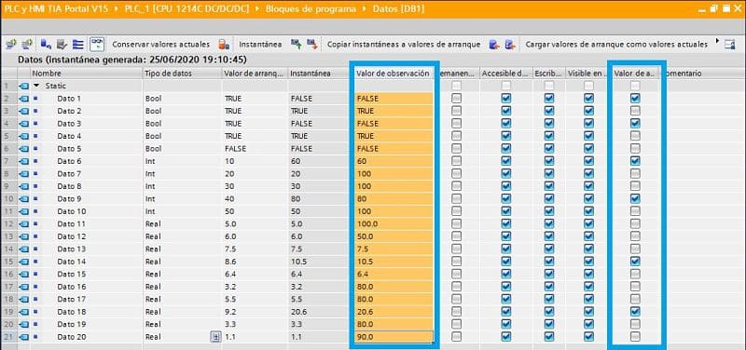This screenshot has height=350, width=746.
Task: Click Copiar instantáneas a valores de arranque
Action: (404, 44)
